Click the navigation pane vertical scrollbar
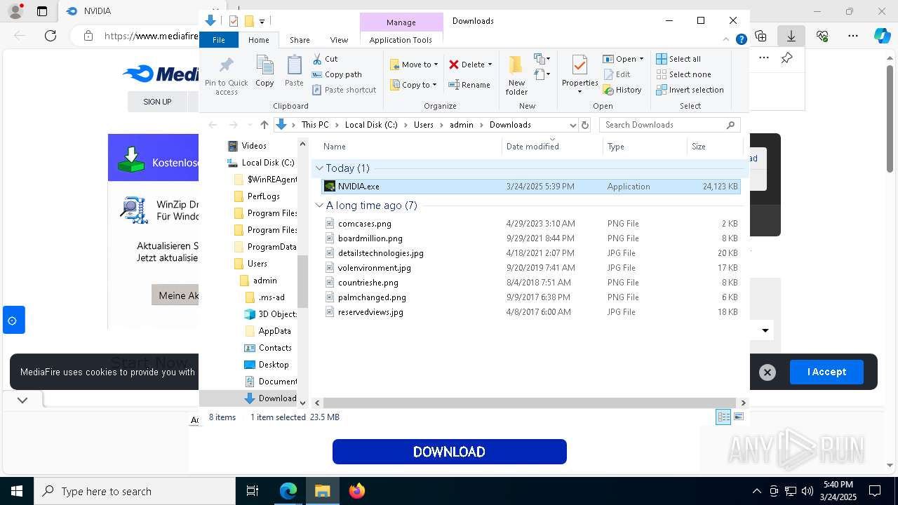 coord(303,281)
